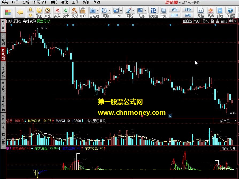239x179 pixels.
Task: Open the 智能 menu
Action: tap(64, 2)
